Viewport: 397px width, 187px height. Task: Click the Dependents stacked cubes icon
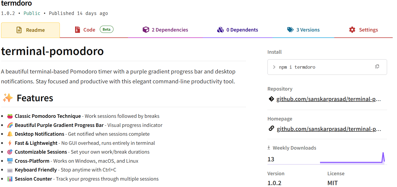click(220, 30)
